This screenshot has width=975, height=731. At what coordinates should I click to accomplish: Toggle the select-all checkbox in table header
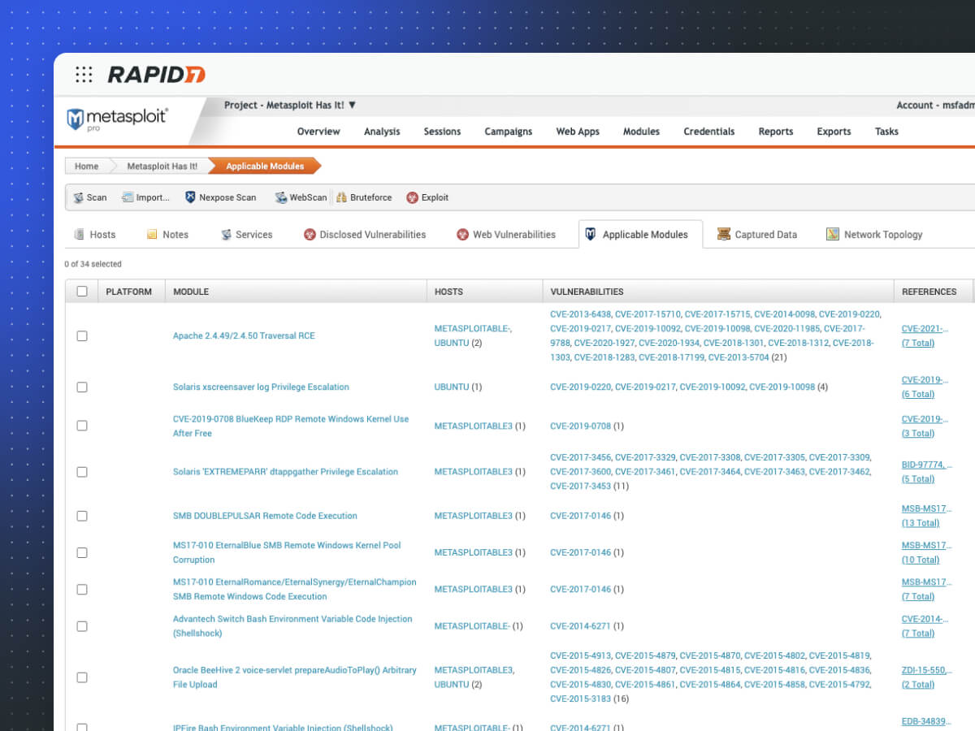pos(82,292)
